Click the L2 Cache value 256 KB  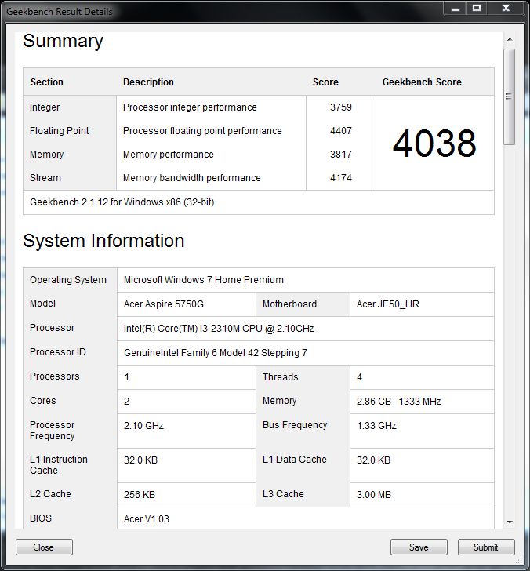point(140,494)
